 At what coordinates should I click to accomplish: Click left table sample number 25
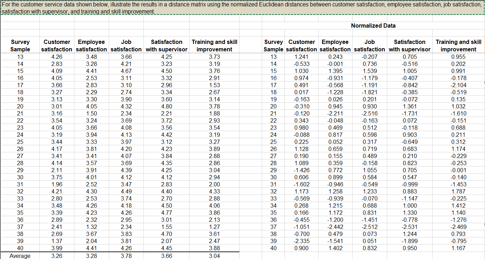click(x=20, y=142)
